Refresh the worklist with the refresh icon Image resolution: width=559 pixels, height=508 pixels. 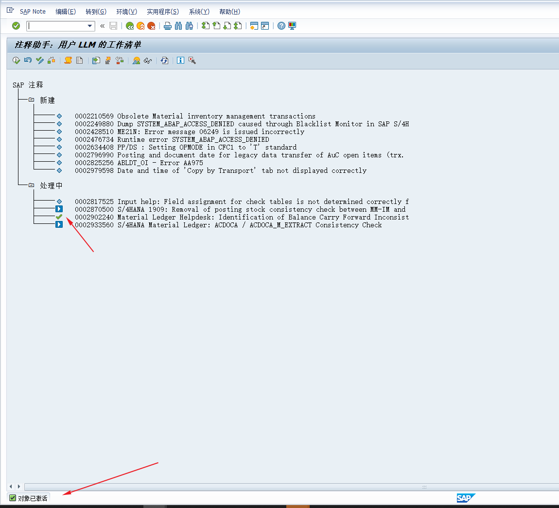point(164,61)
